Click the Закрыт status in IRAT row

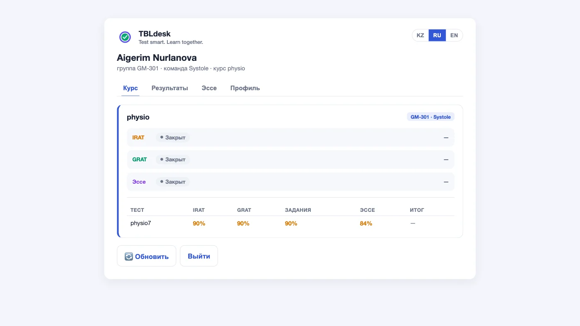tap(173, 137)
